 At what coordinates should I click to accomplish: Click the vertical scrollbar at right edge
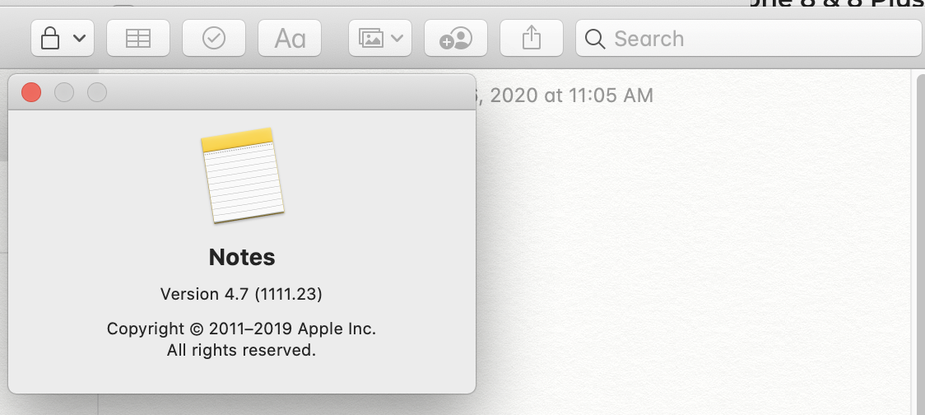point(918,247)
